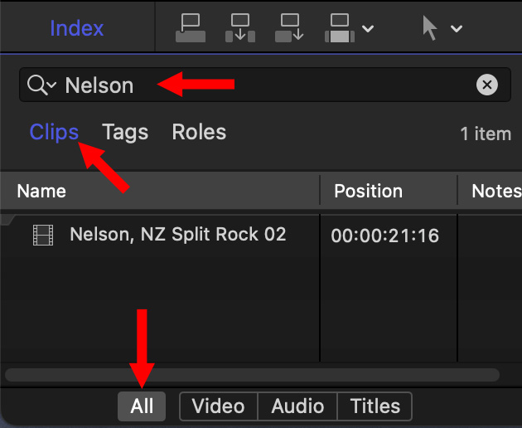Viewport: 522px width, 428px height.
Task: Click the overwrite clip icon
Action: click(340, 29)
